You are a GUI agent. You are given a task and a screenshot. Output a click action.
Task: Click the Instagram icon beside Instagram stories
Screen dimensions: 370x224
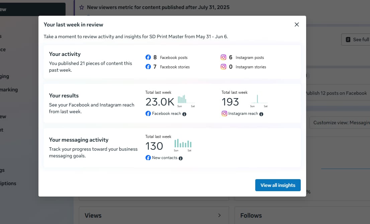click(x=223, y=67)
